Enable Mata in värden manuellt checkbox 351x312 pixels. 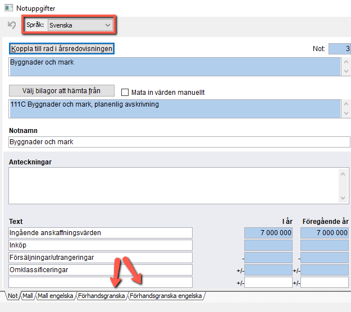(125, 92)
